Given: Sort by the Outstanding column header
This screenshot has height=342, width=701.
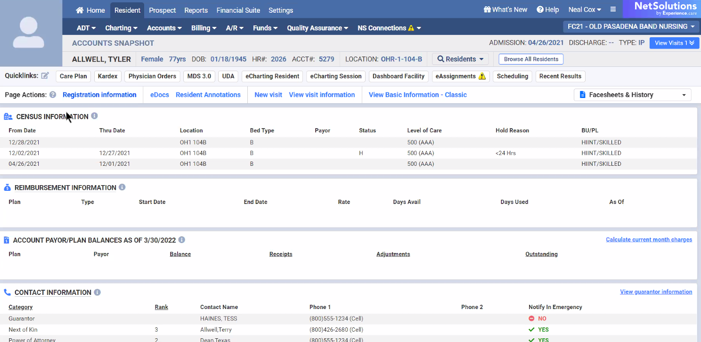Looking at the screenshot, I should click(x=541, y=254).
